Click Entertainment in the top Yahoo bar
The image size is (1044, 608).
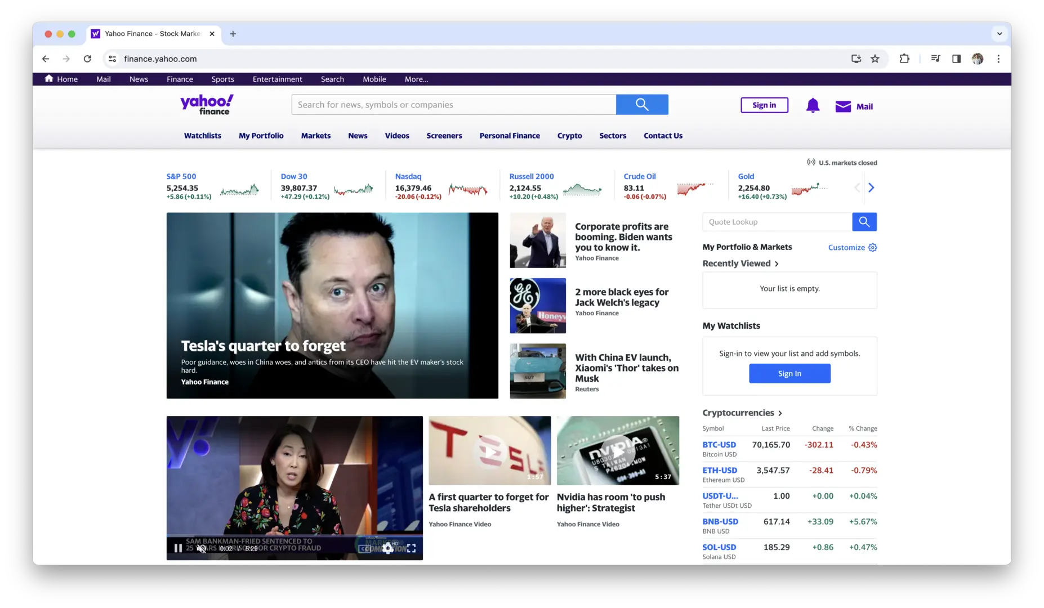click(x=277, y=79)
